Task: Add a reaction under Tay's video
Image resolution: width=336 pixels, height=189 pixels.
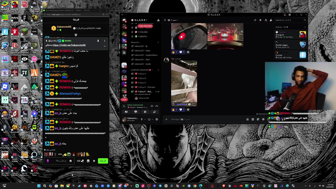Action: coord(188,109)
